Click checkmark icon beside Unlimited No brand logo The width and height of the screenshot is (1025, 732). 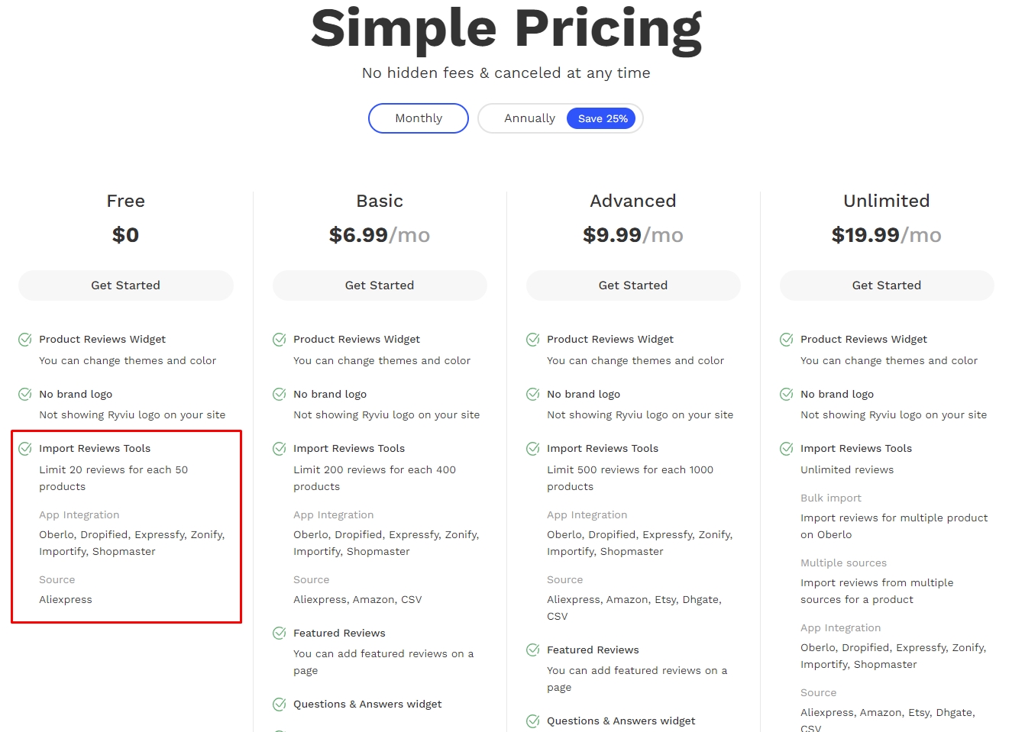(x=787, y=395)
